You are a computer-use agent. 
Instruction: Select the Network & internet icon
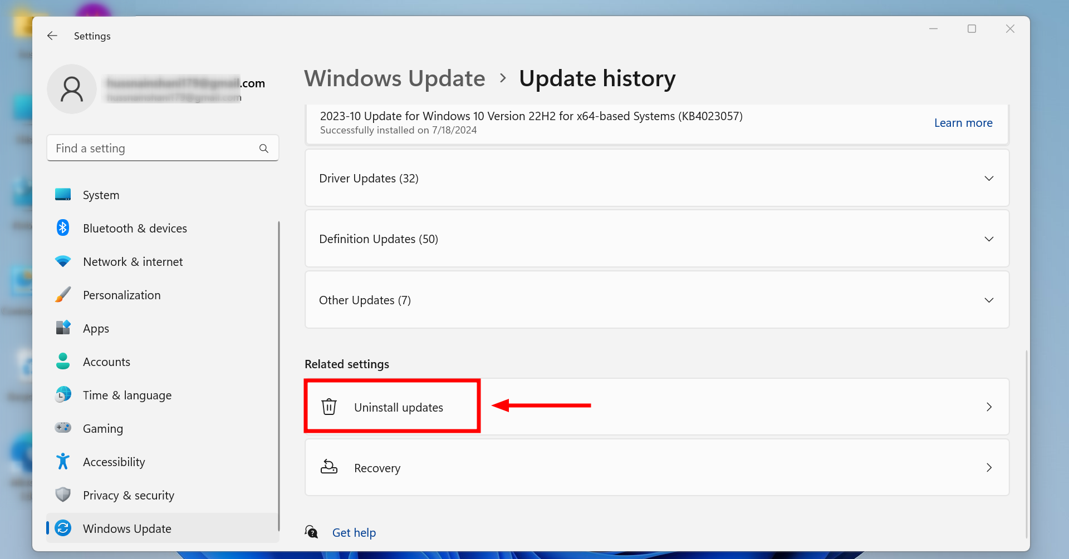pos(63,261)
